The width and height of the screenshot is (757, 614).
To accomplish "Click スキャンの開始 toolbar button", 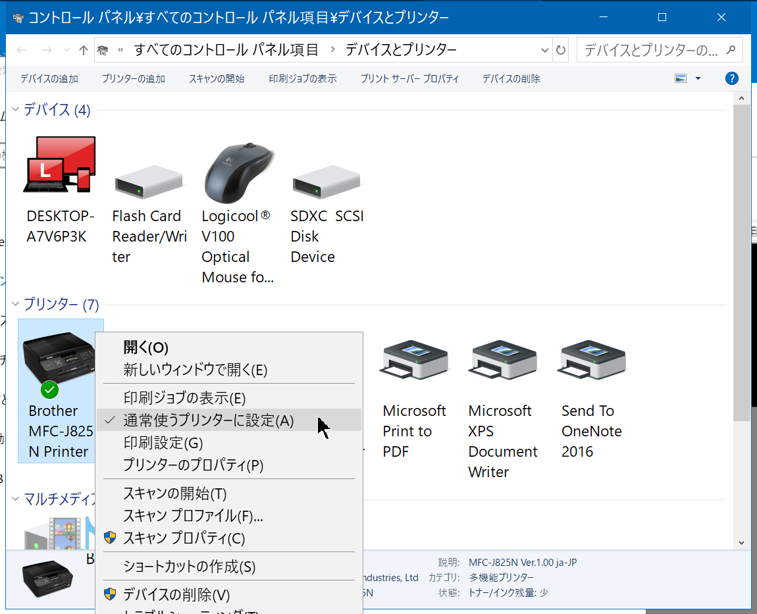I will [217, 79].
